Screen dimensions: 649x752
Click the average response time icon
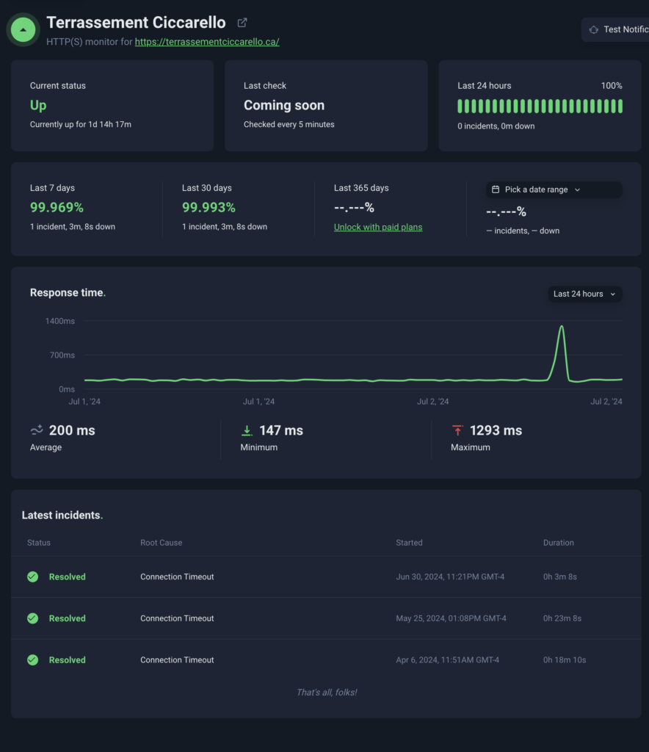(37, 430)
